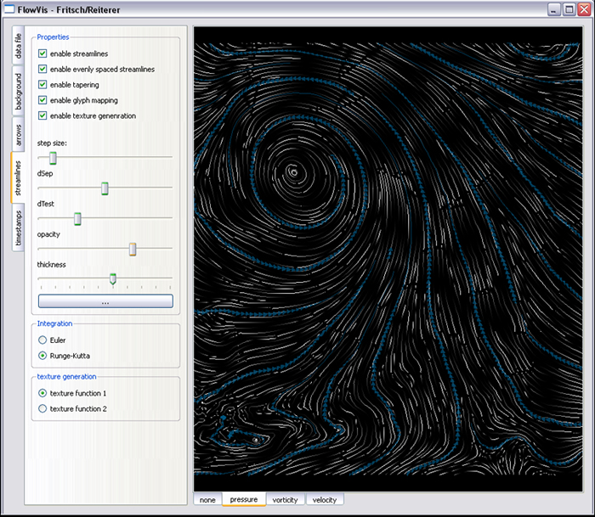Viewport: 595px width, 517px height.
Task: Select the none tab below visualization
Action: coord(207,500)
